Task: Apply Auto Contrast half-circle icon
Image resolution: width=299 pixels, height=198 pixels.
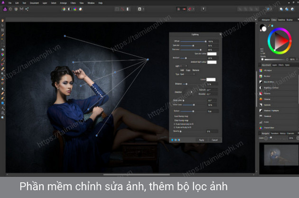Action: 69,9
